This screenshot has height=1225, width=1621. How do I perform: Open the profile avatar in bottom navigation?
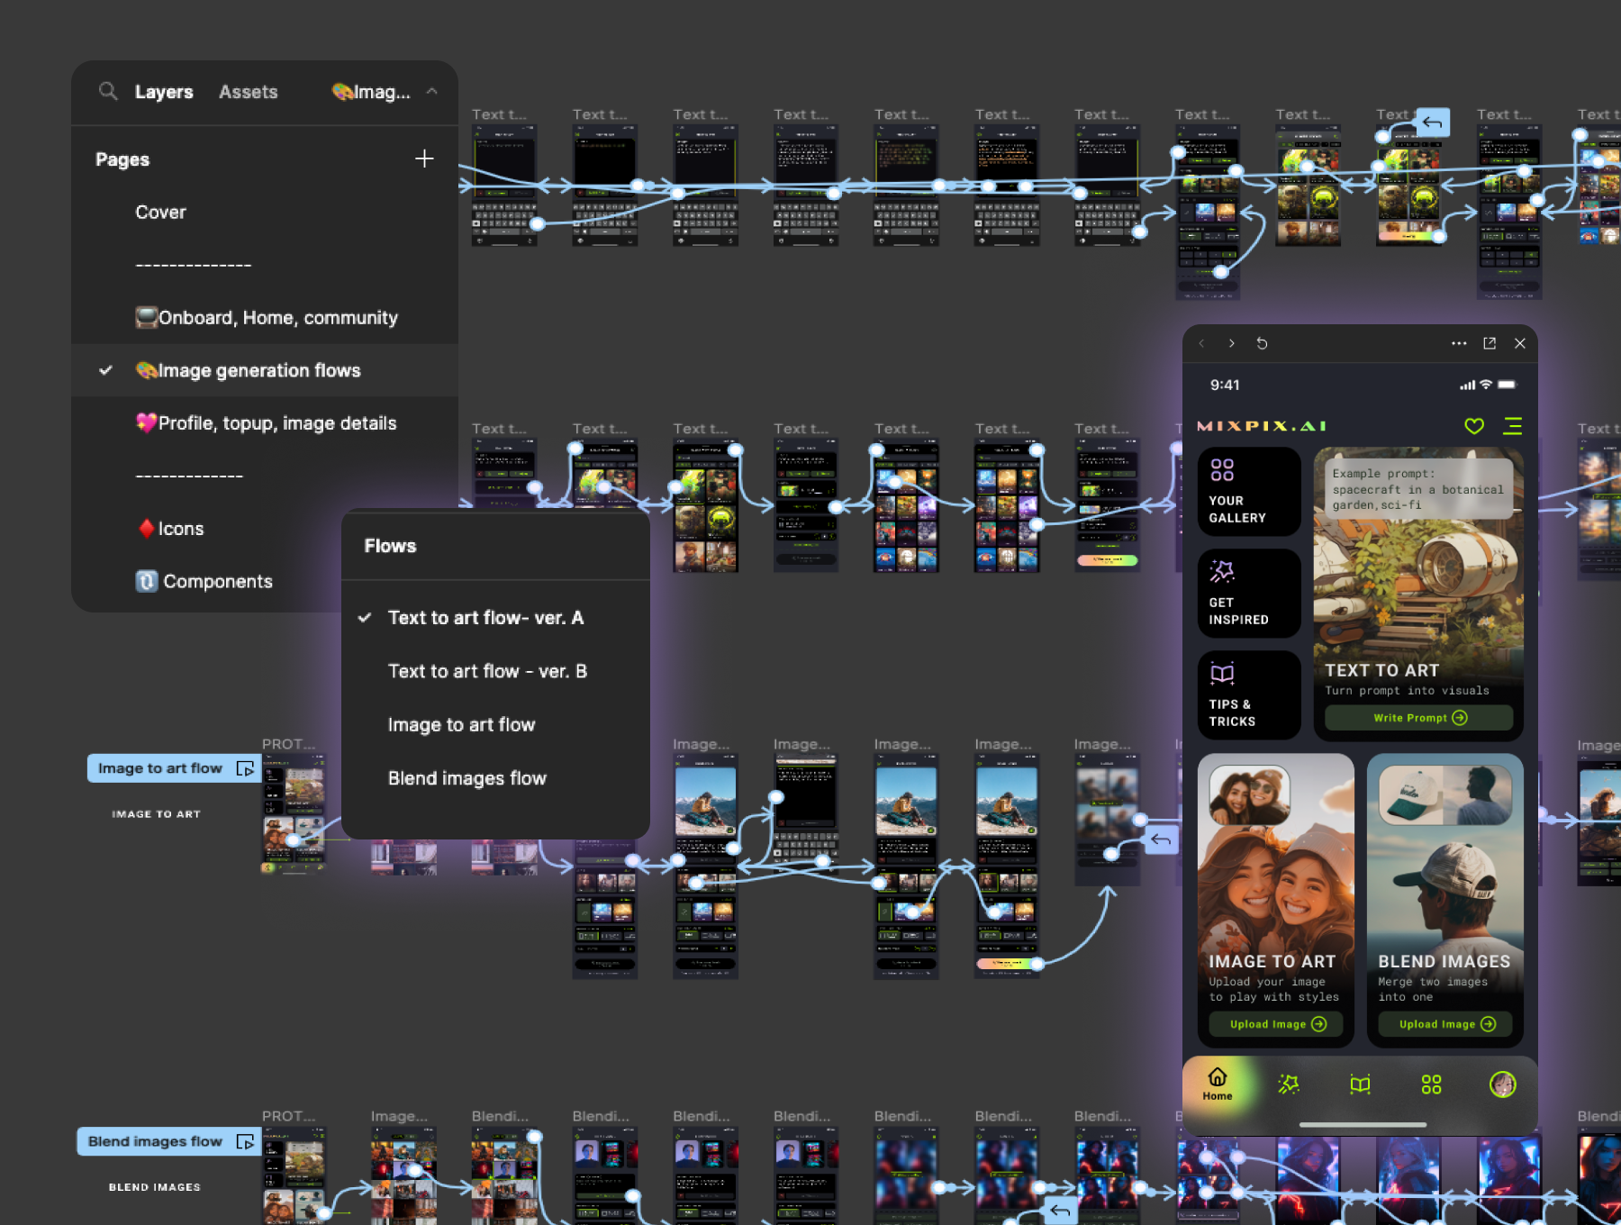point(1502,1084)
